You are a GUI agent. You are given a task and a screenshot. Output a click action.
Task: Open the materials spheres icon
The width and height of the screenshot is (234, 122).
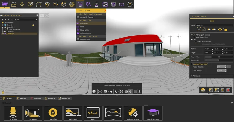pos(47,4)
